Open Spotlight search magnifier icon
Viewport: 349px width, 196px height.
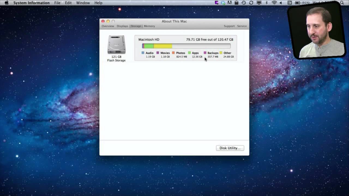pos(342,3)
